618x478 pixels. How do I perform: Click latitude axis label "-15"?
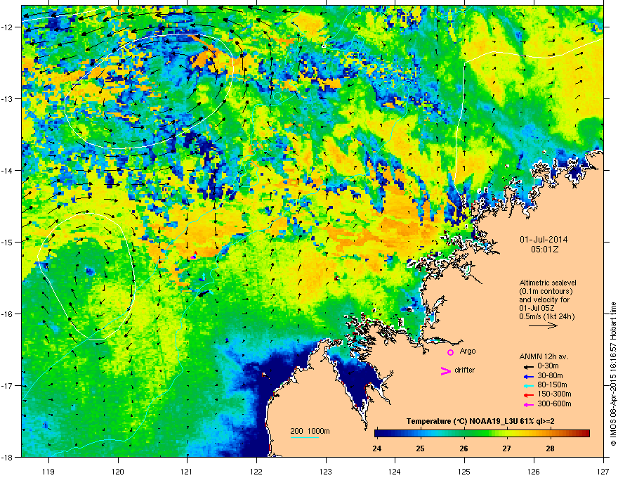[7, 242]
